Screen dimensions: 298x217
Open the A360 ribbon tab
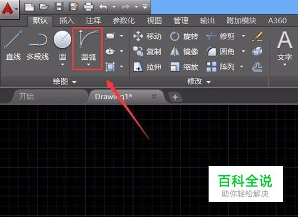(x=277, y=21)
